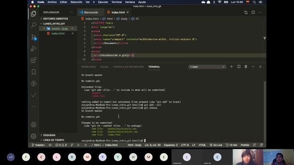Open the Selección menu
294x165 pixels.
point(76,2)
